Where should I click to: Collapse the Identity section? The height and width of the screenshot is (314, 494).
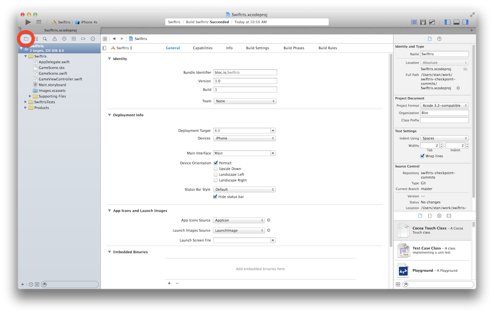[x=109, y=59]
